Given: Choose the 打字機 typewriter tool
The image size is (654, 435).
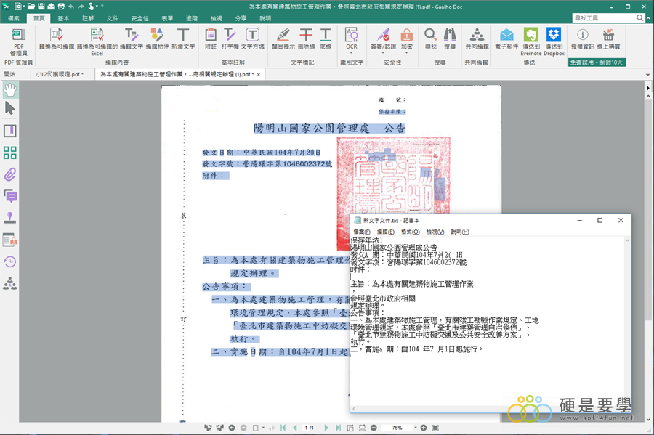Looking at the screenshot, I should 230,38.
